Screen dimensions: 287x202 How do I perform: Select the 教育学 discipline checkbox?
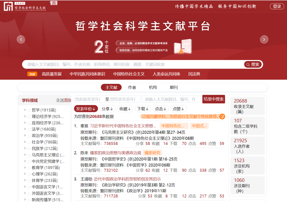pyautogui.click(x=29, y=168)
